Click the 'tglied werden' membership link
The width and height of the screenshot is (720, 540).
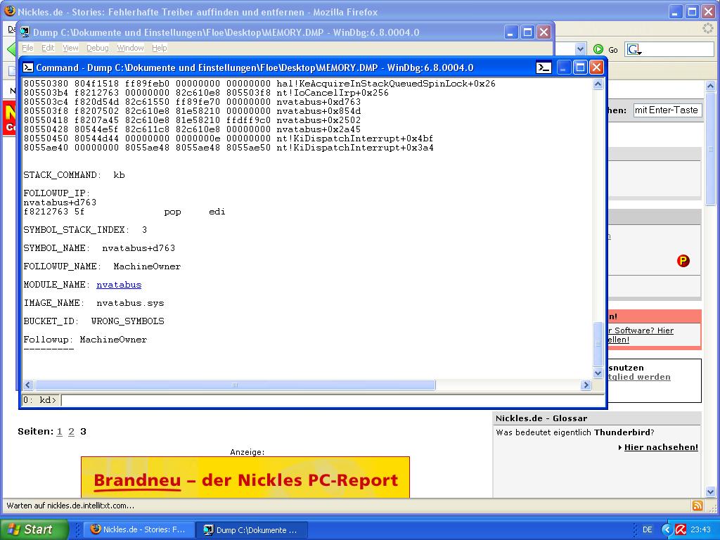638,377
